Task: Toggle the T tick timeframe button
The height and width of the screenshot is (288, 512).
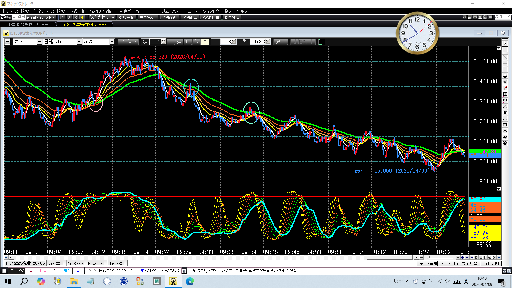Action: (205, 42)
